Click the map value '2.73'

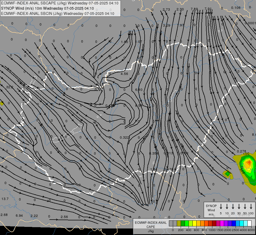tap(166, 9)
